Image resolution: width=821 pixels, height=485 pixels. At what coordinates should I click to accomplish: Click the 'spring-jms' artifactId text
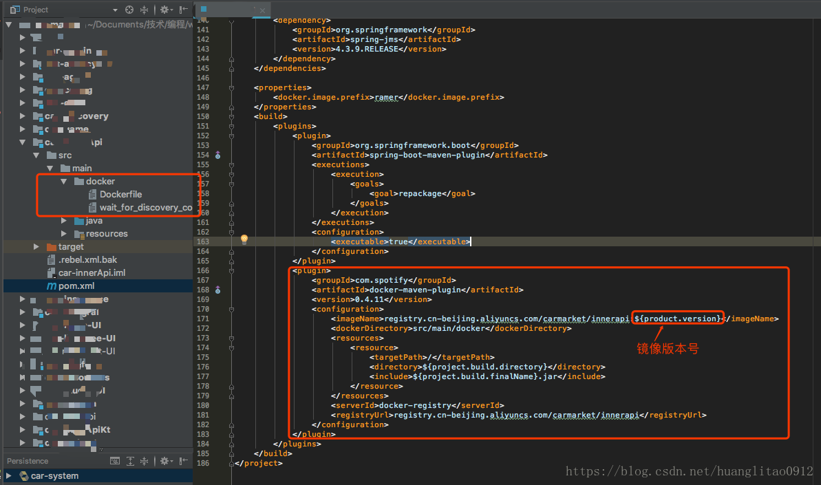pyautogui.click(x=374, y=39)
